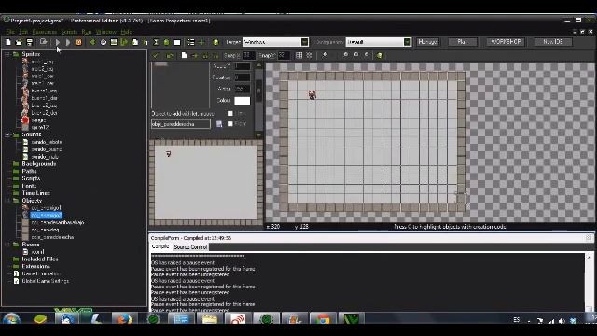Toggle the Flip X checkbox
This screenshot has width=597, height=336.
tap(230, 113)
